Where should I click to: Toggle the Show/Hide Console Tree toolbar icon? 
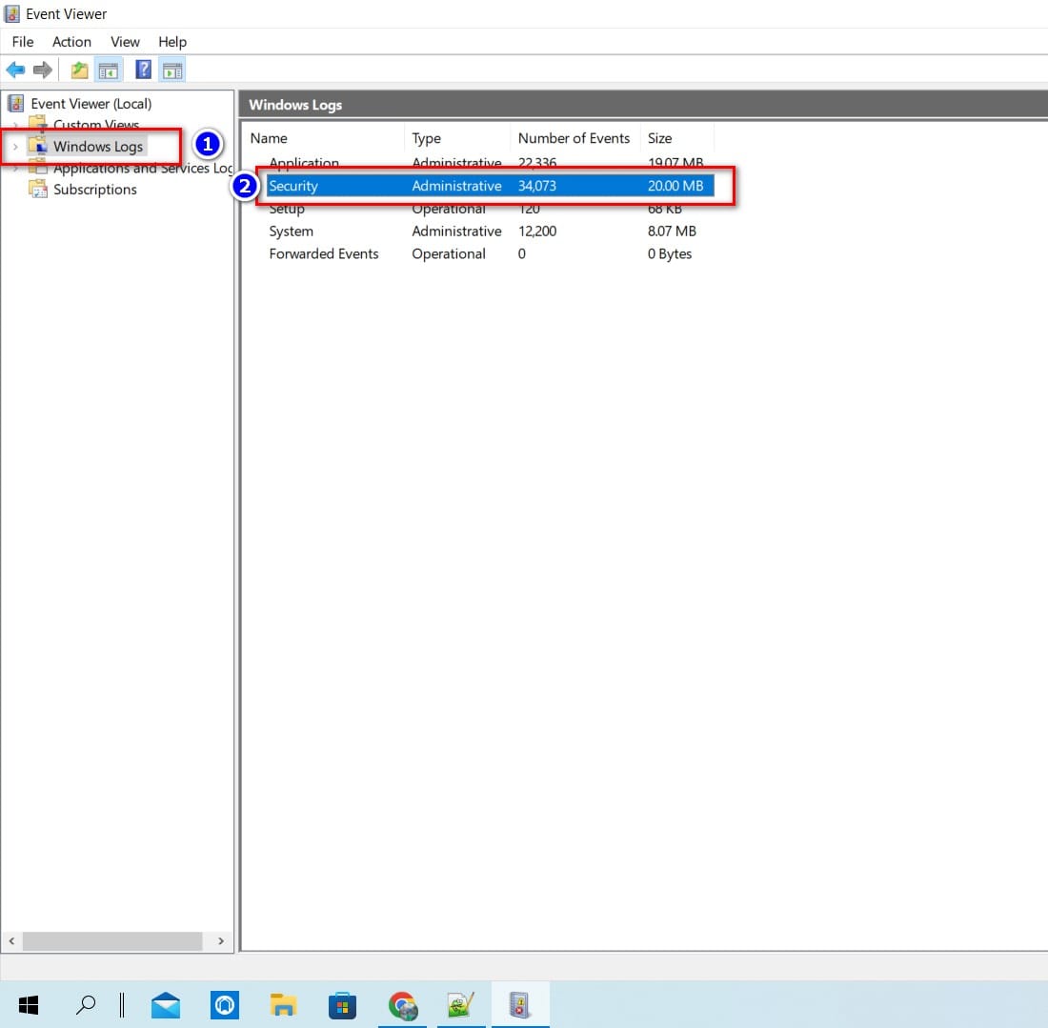coord(109,70)
